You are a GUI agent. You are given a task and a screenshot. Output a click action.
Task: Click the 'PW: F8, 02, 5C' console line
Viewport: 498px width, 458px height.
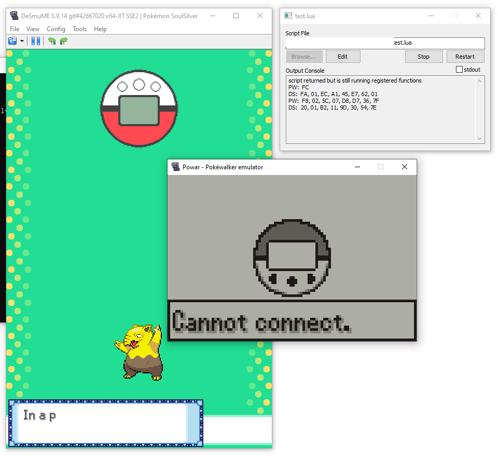(334, 101)
